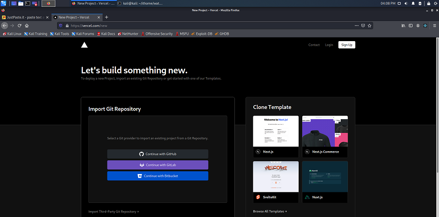
Task: Click Browse All Templates link
Action: 270,212
